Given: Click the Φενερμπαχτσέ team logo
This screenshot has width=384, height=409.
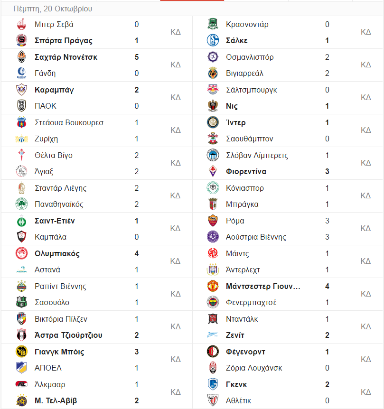Looking at the screenshot, I should tap(213, 302).
